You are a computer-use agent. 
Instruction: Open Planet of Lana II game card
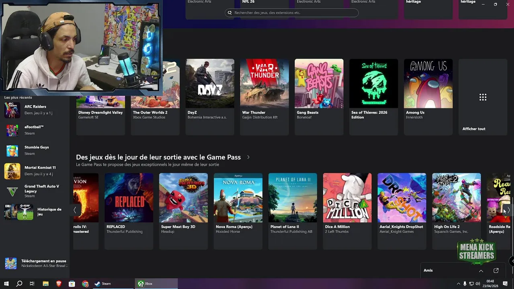[292, 211]
